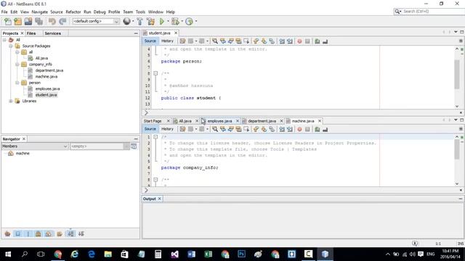Toggle Show Inner Classes filter in Navigator
Screen dimensions: 465x261
point(49,233)
